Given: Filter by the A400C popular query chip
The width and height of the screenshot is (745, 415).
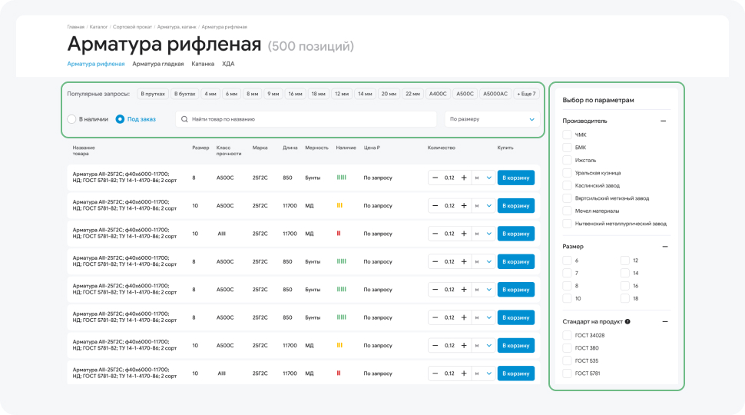Looking at the screenshot, I should [438, 94].
